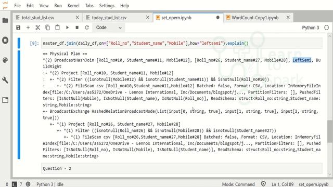Cut the selected cell with the scissors icon
333x187 pixels.
(38, 28)
